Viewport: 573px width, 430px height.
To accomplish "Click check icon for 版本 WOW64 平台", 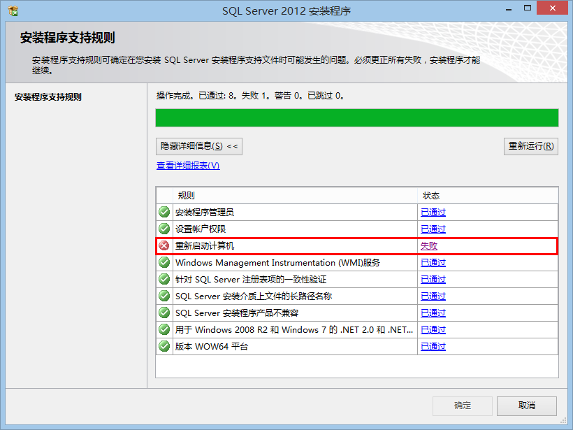I will [164, 347].
